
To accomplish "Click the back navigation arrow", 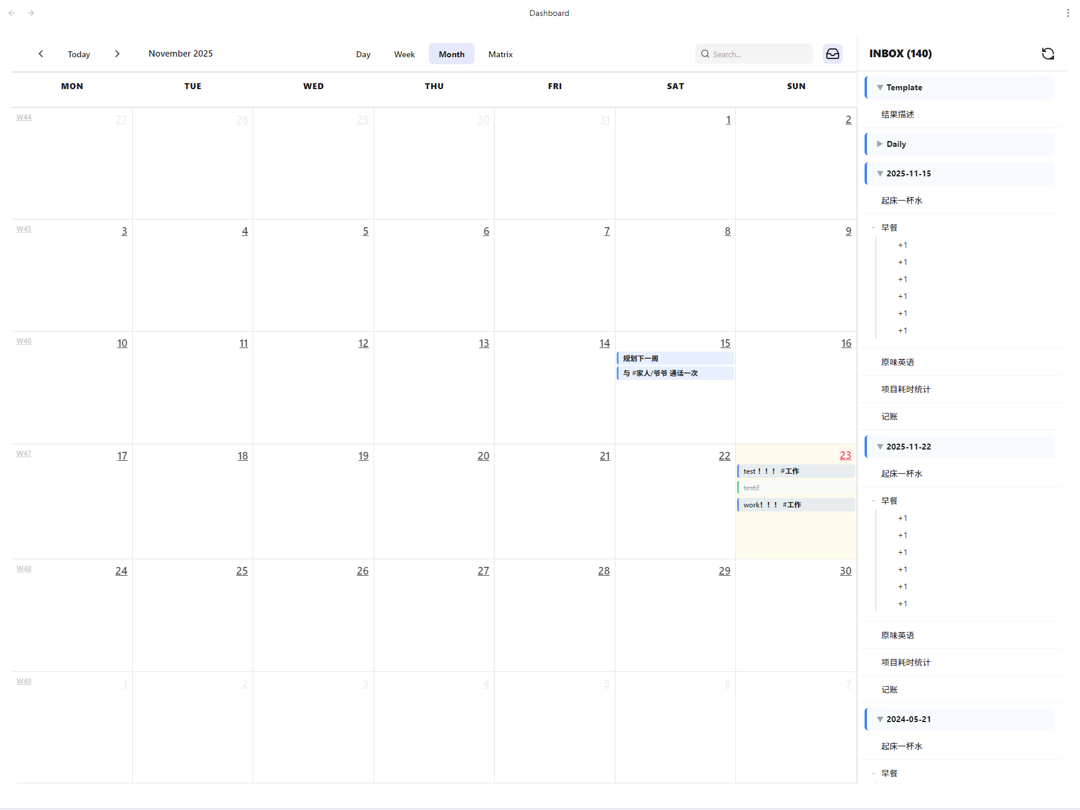I will click(x=12, y=12).
